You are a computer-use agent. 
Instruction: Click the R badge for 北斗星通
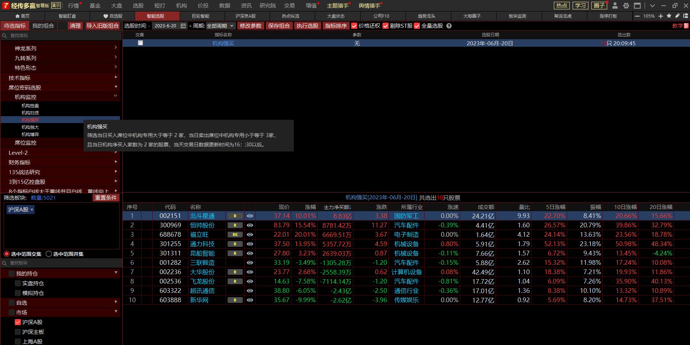click(235, 216)
